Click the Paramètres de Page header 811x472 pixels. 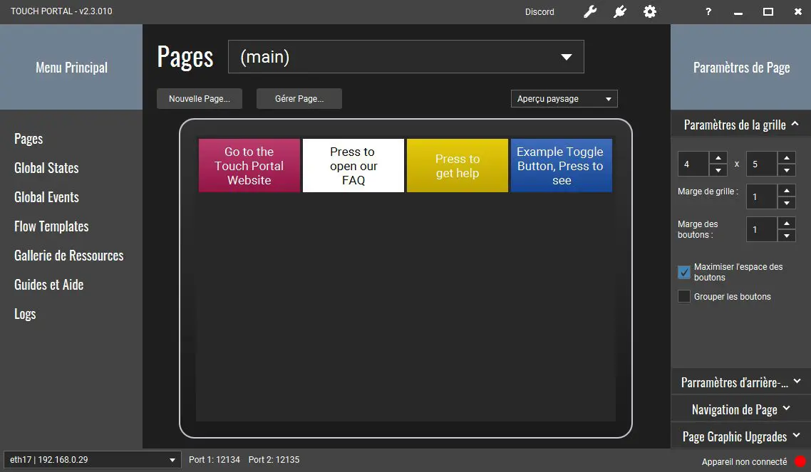740,67
